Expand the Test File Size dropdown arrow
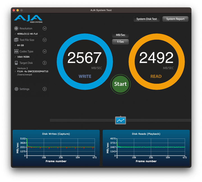 pyautogui.click(x=44, y=40)
